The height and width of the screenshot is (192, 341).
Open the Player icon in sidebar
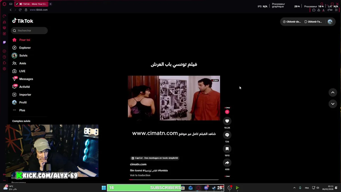pyautogui.click(x=4, y=51)
